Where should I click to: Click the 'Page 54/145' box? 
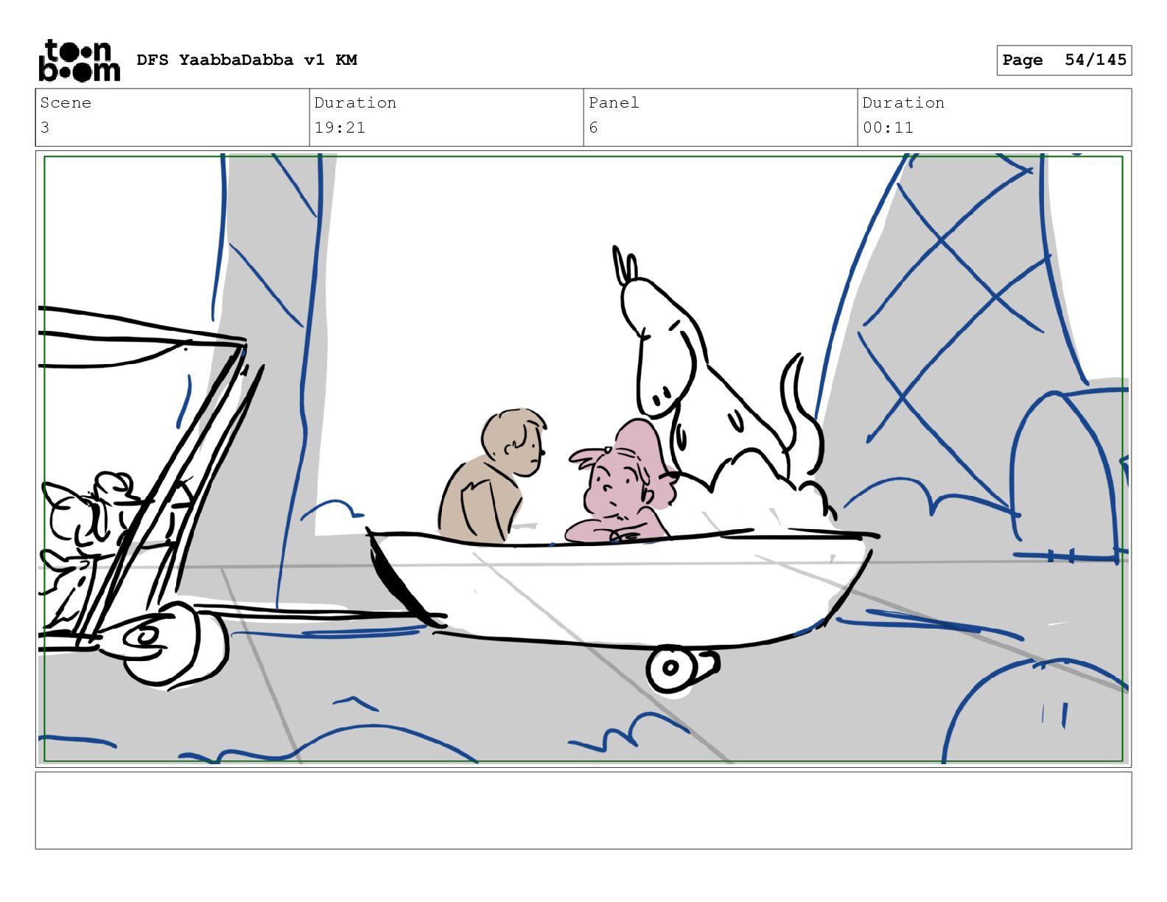(1064, 60)
